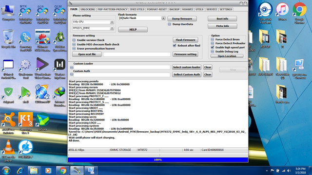Screen dimensions: 312x175
Task: Click the Open Location button
Action: point(227,56)
